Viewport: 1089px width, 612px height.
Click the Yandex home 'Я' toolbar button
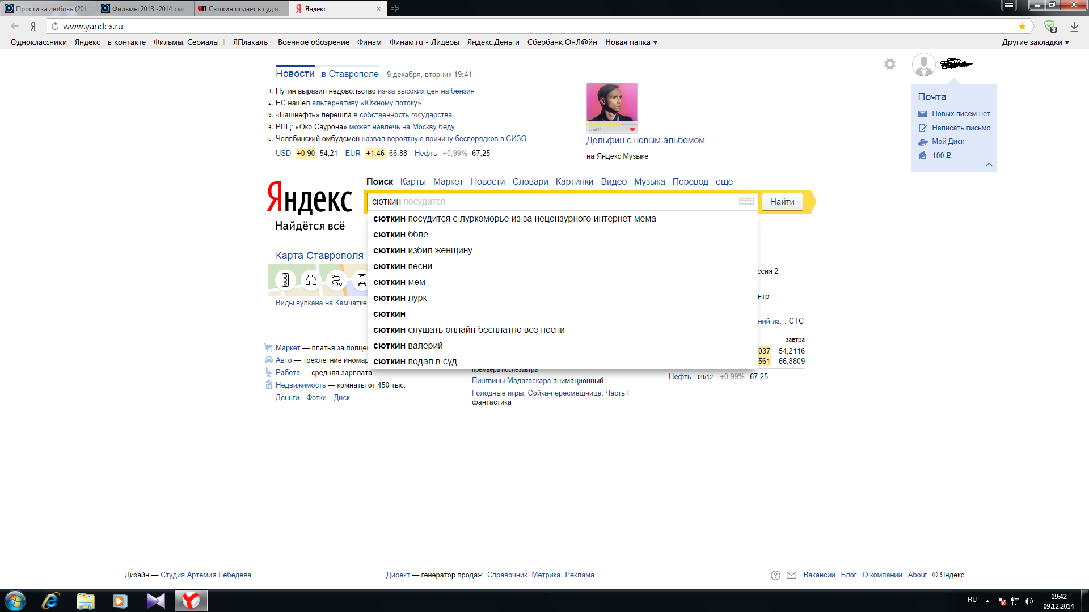pos(33,26)
